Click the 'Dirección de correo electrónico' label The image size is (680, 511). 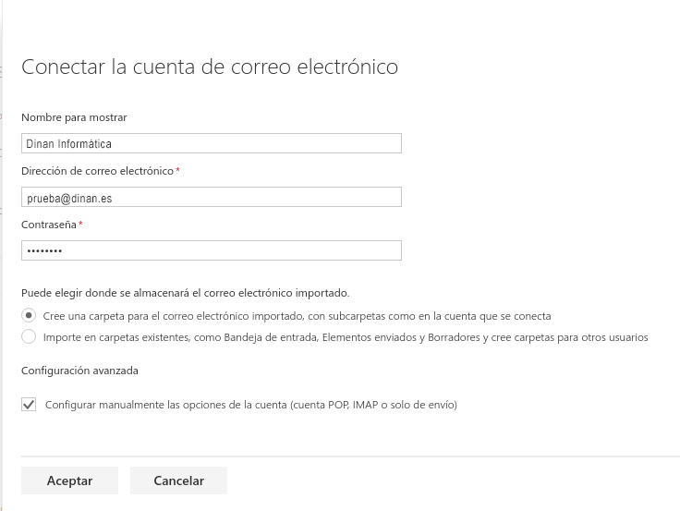pyautogui.click(x=97, y=171)
